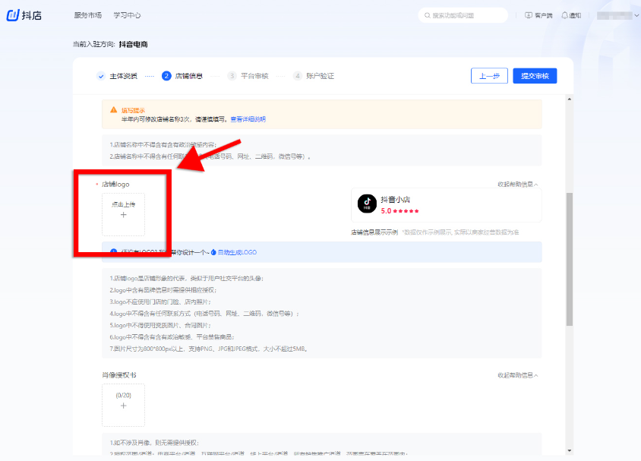The image size is (641, 461).
Task: Click the page vertical scrollbar
Action: click(x=570, y=258)
